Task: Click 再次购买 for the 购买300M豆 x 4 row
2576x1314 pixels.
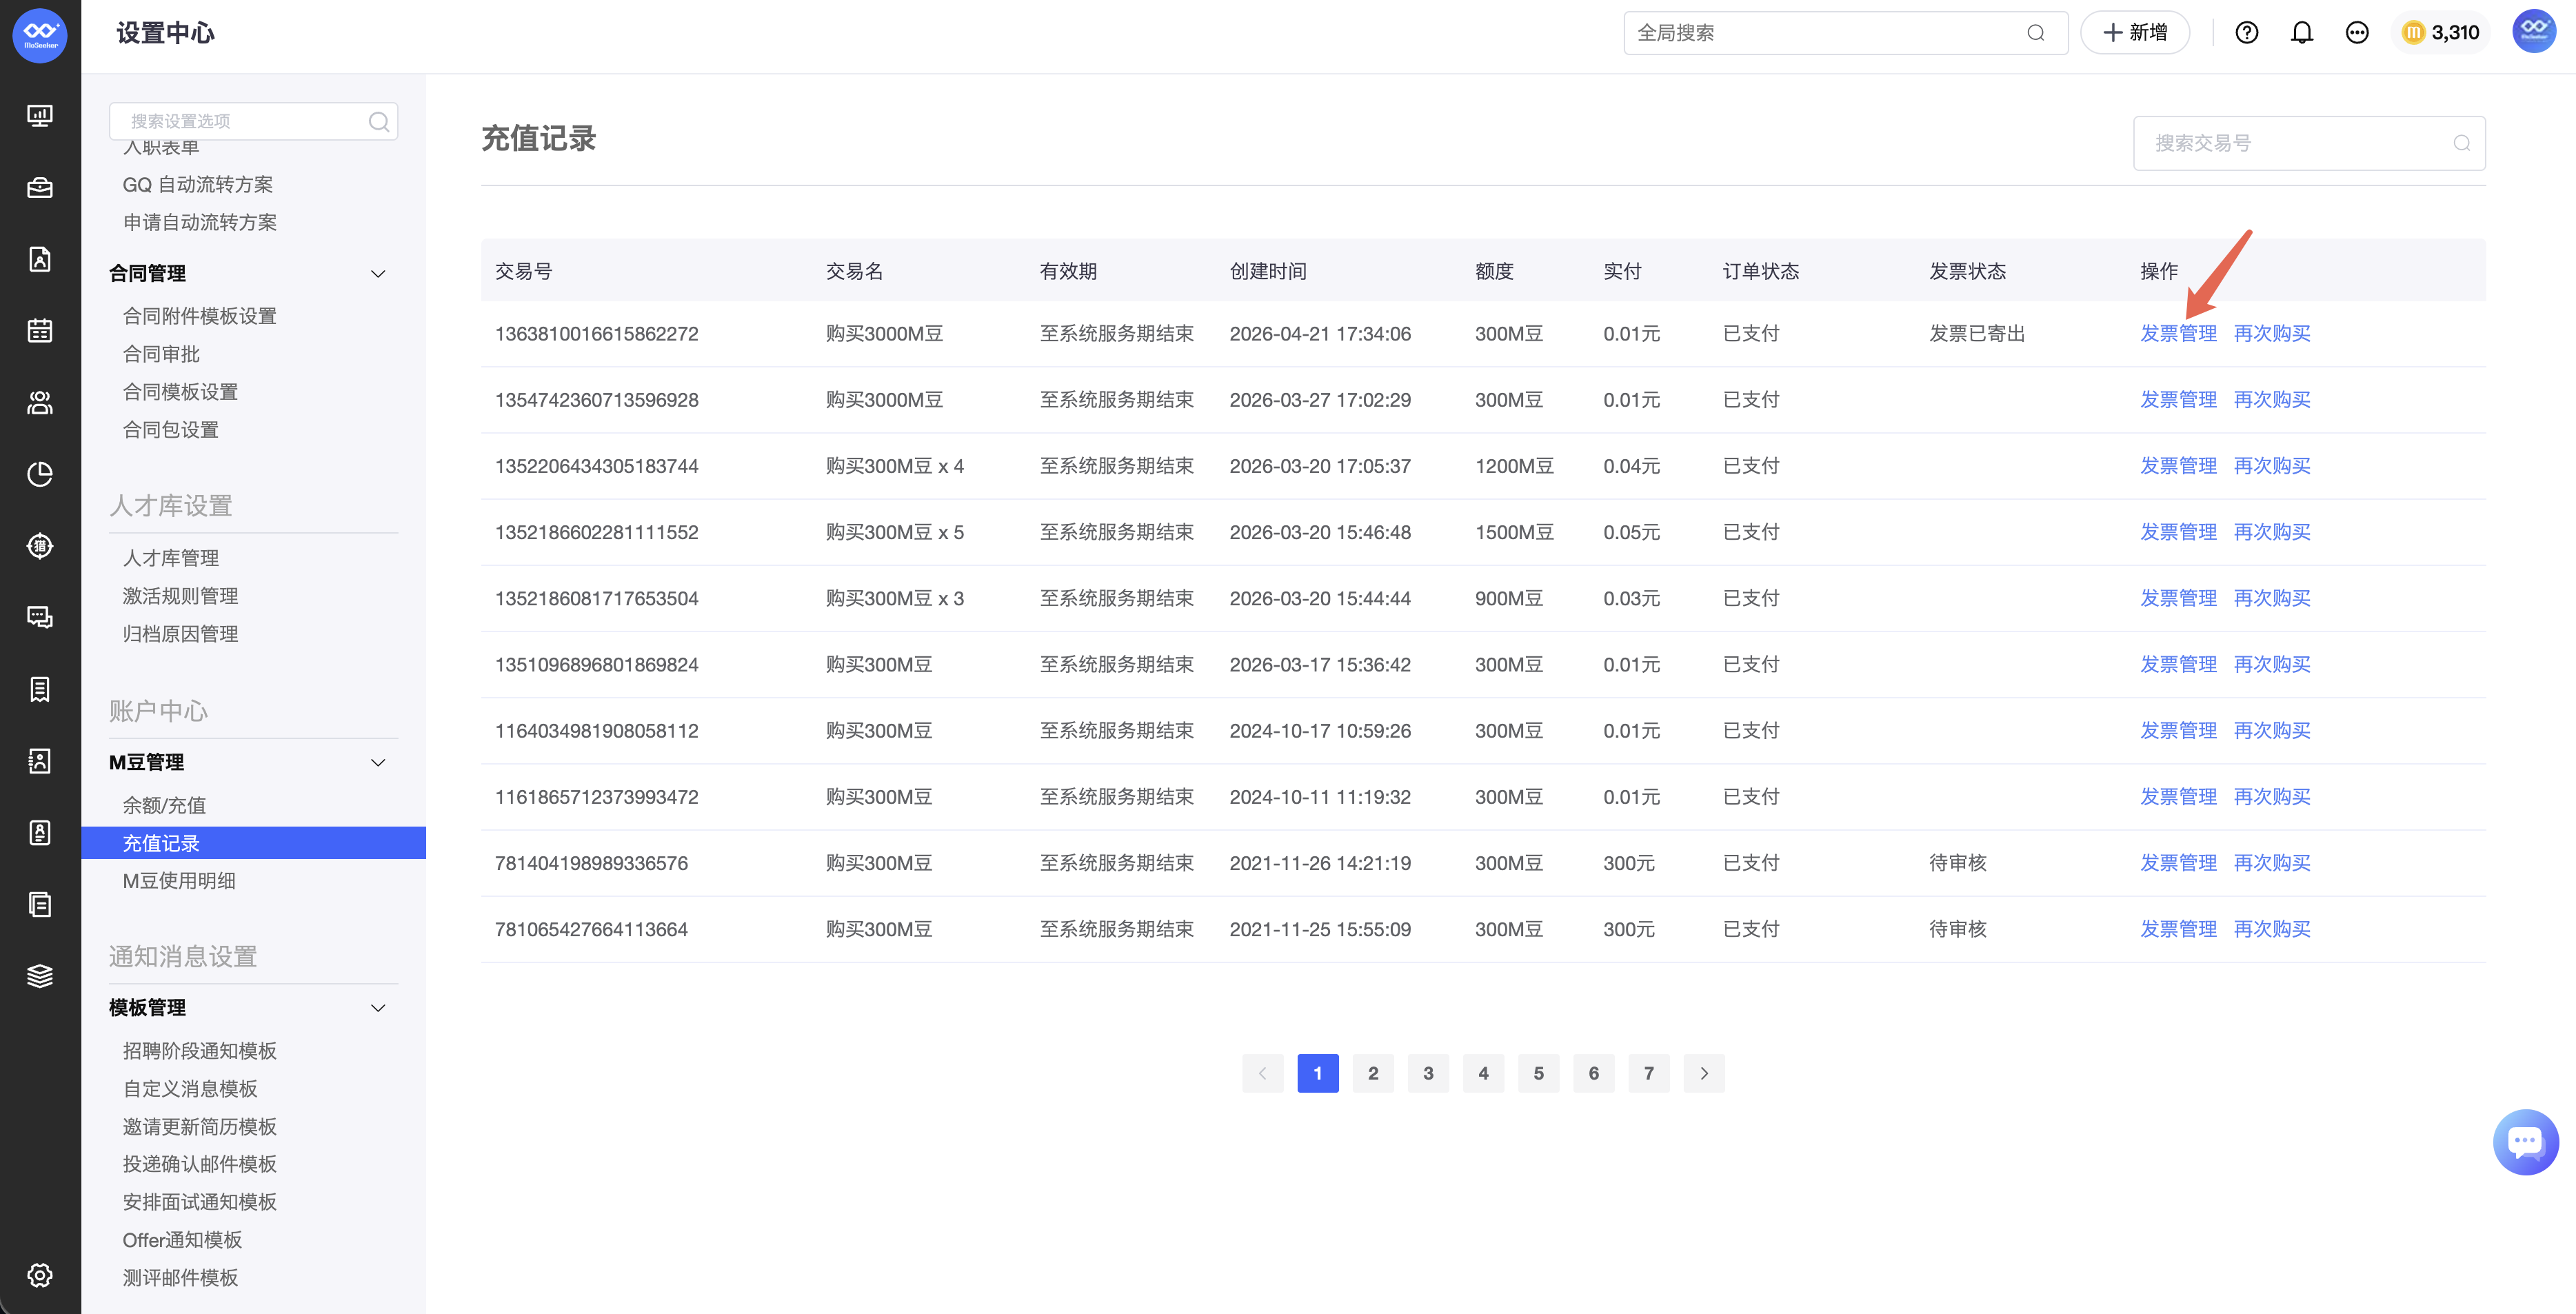Action: click(2271, 466)
